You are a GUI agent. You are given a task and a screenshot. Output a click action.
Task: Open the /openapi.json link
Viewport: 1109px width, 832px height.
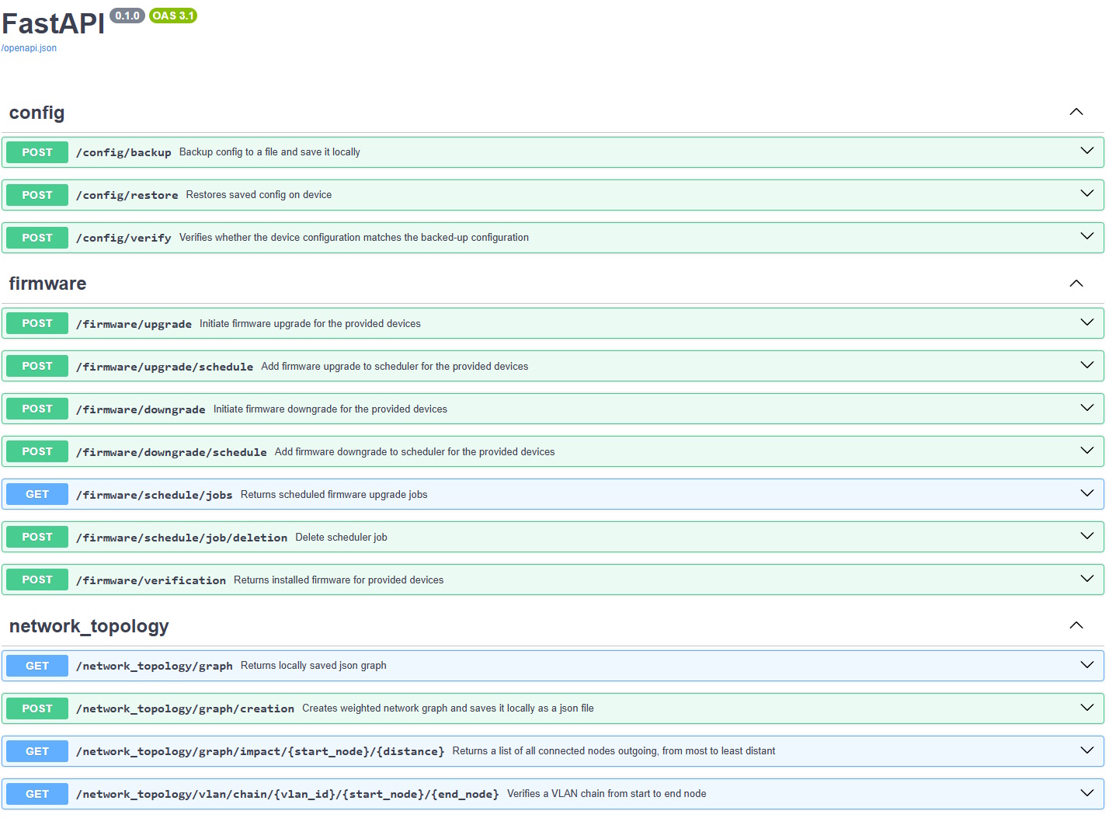point(29,48)
